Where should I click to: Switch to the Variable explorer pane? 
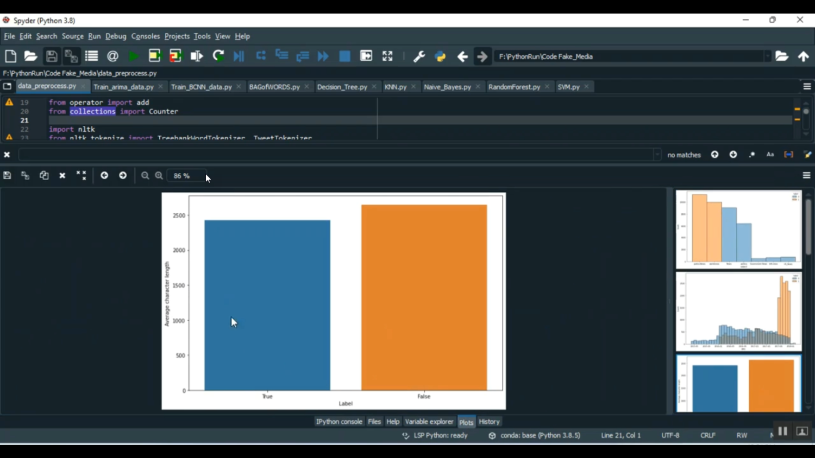pyautogui.click(x=429, y=422)
